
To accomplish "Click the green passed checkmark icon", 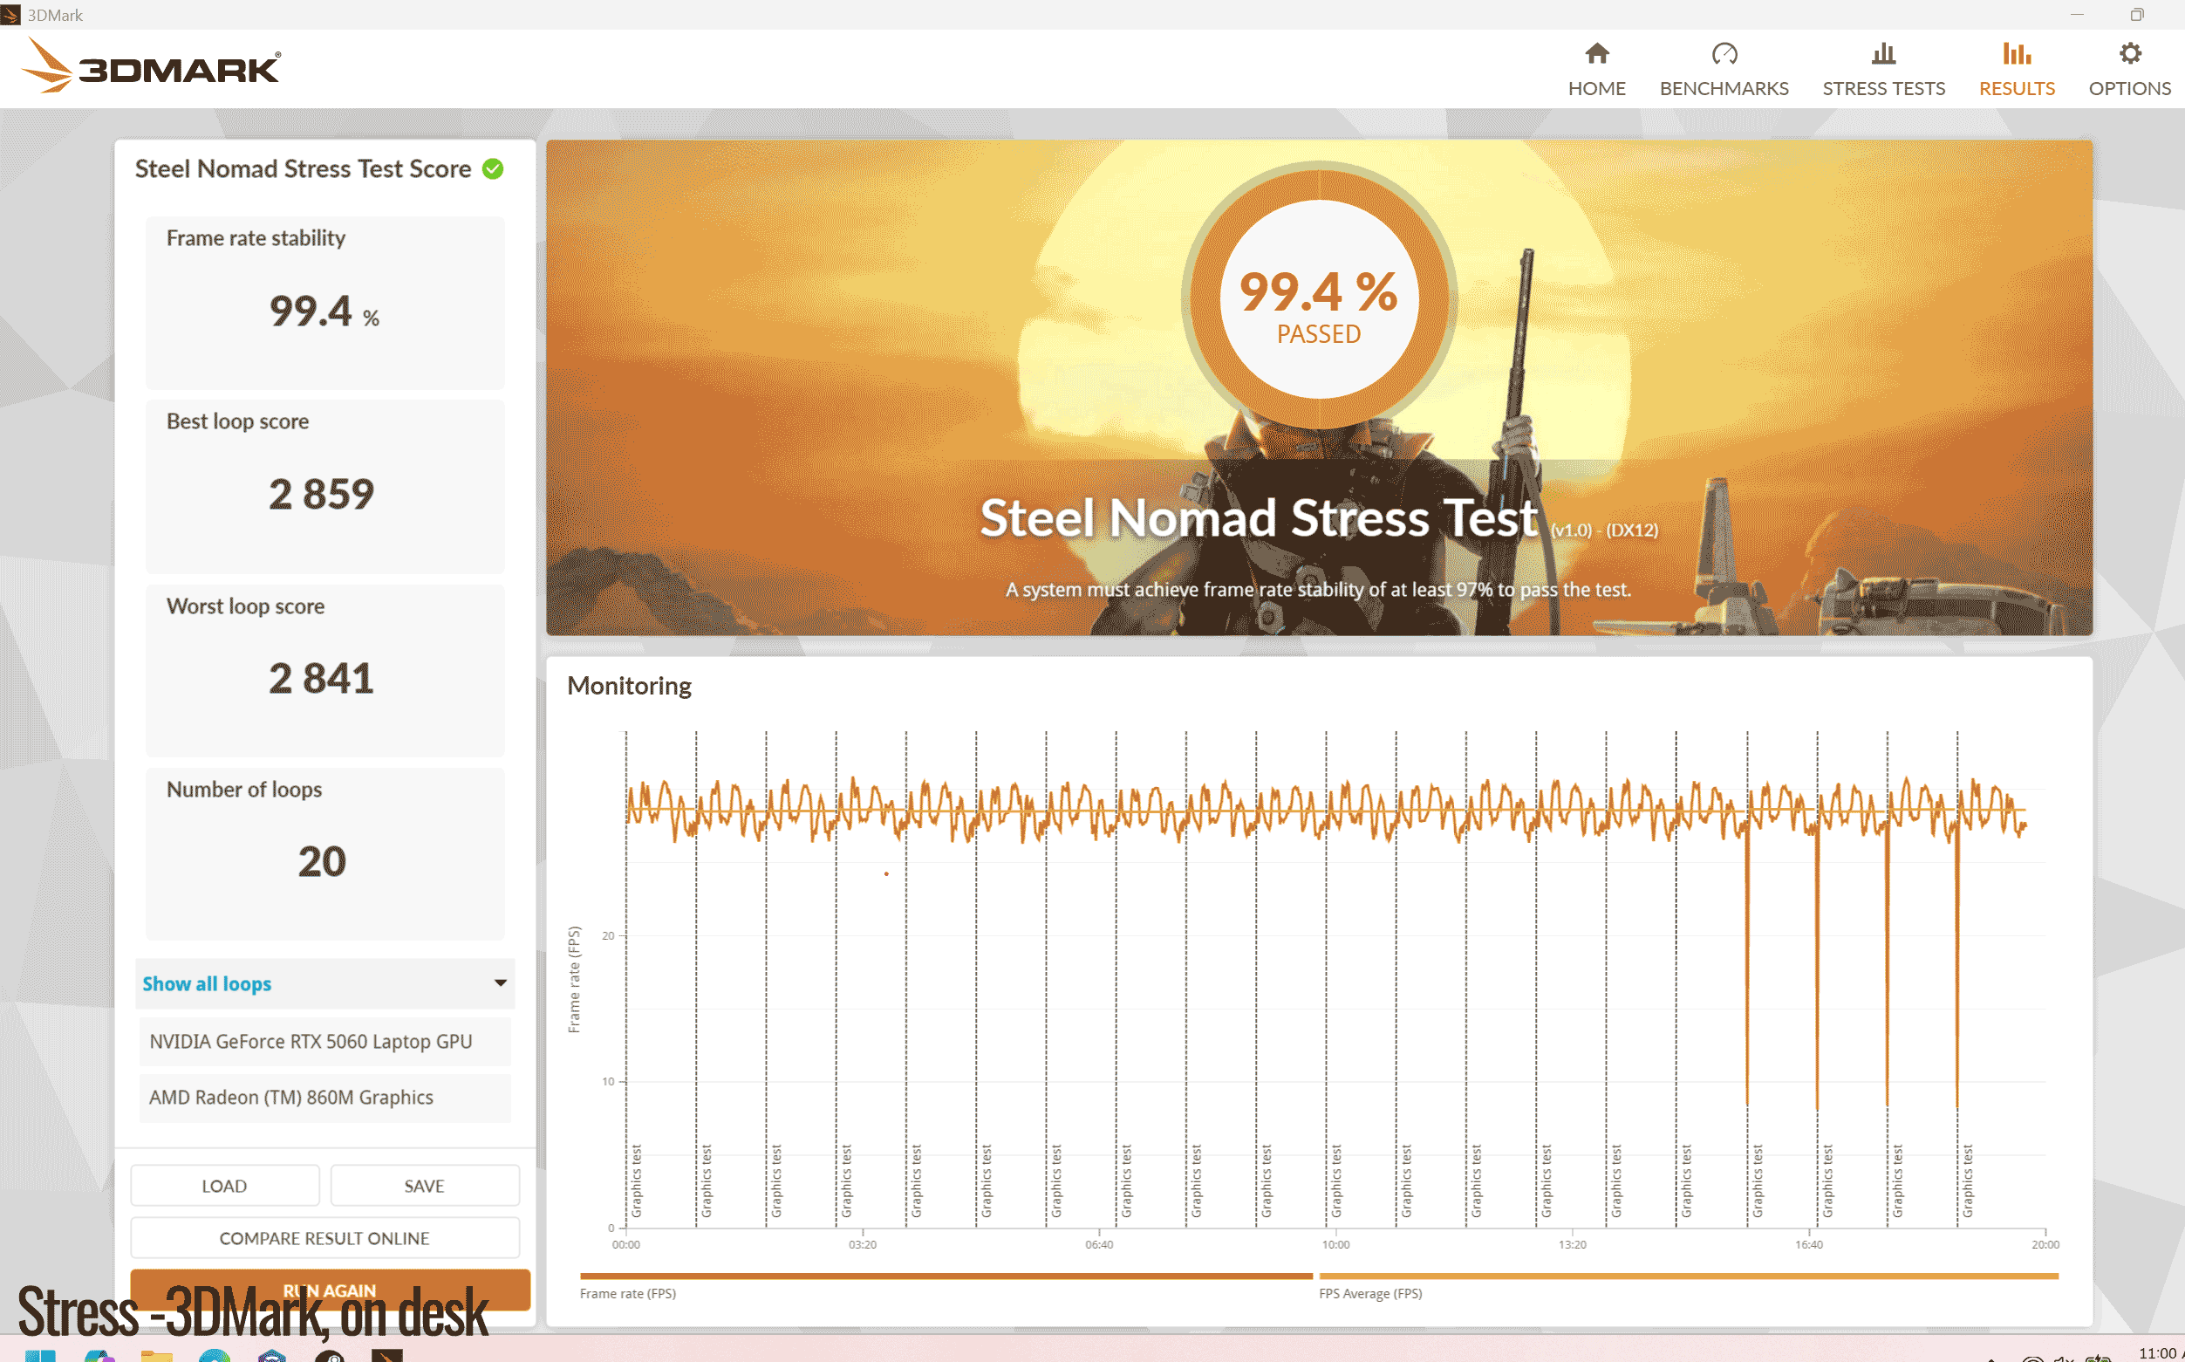I will tap(493, 168).
